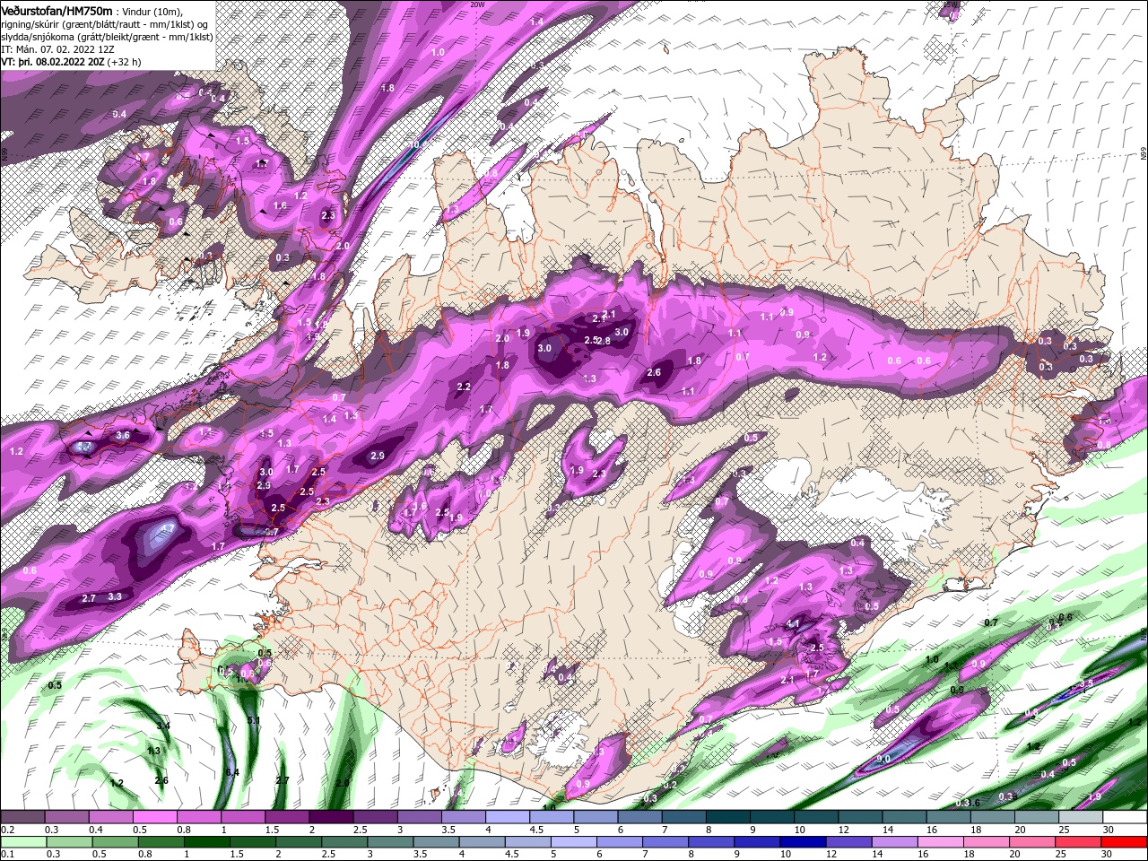Click the '3.4' rain value in southwest sea
The image size is (1148, 861).
[163, 726]
